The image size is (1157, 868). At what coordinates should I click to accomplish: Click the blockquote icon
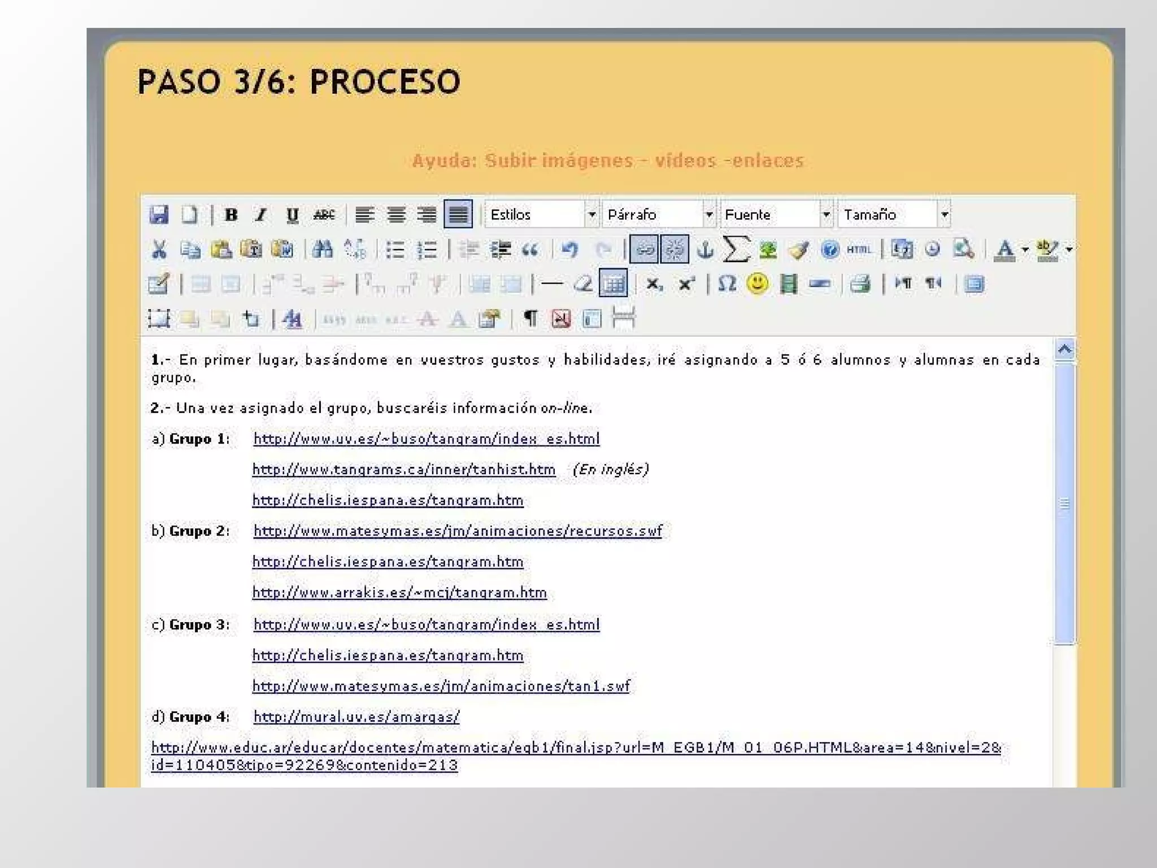pyautogui.click(x=530, y=249)
